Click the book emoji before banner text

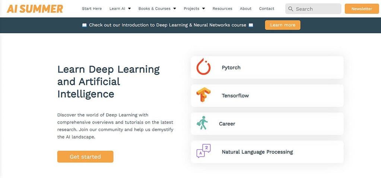click(84, 25)
